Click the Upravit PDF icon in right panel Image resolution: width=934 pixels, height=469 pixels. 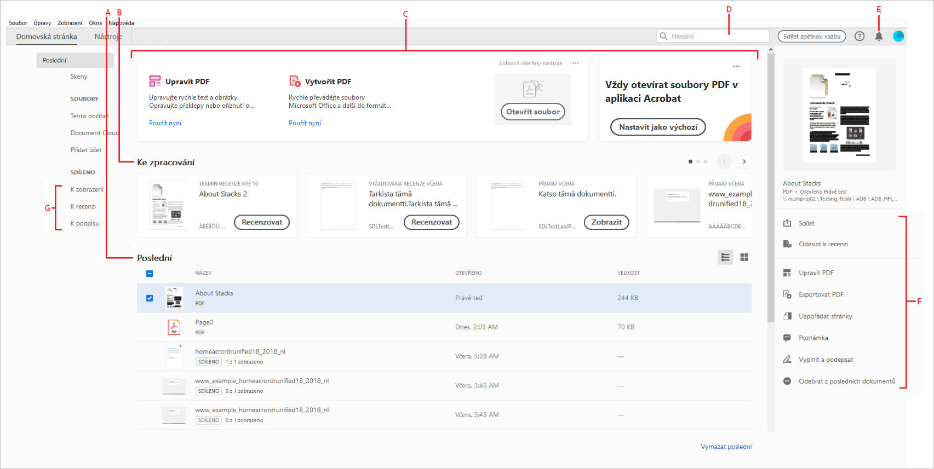click(787, 273)
